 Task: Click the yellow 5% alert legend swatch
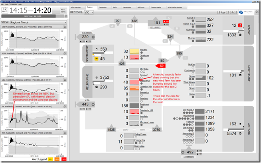point(50,159)
